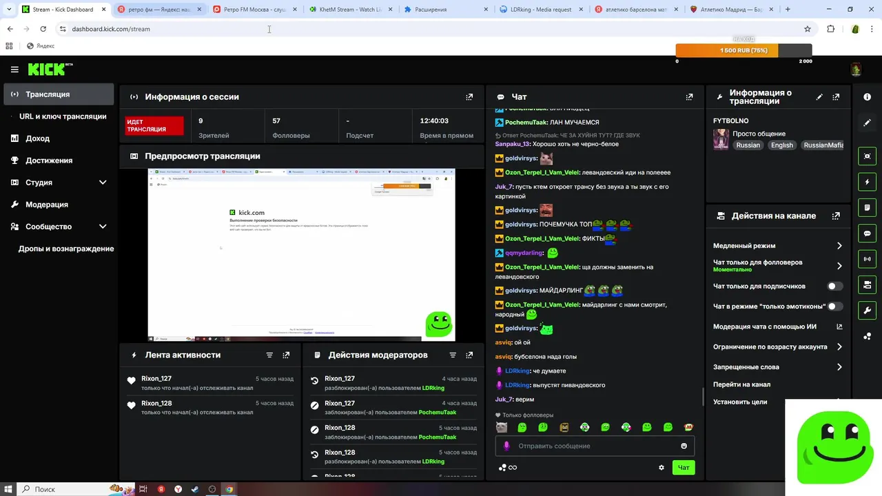Open filter options for activity feed

[x=269, y=355]
